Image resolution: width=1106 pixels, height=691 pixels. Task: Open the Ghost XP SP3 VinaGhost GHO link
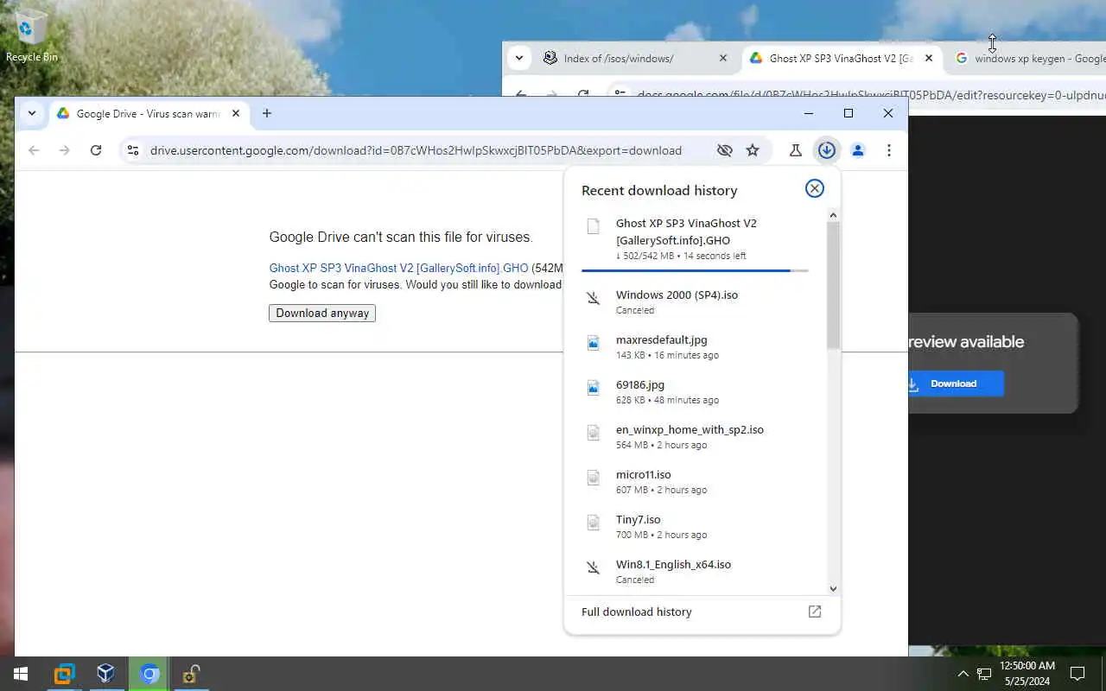pyautogui.click(x=398, y=268)
